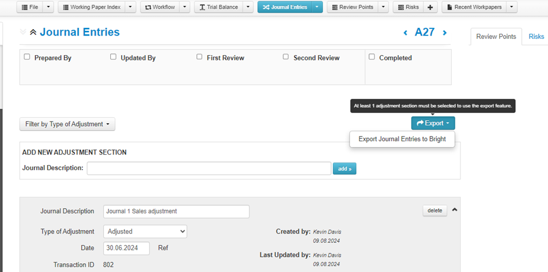
Task: Switch to the Risks side tab
Action: point(536,37)
